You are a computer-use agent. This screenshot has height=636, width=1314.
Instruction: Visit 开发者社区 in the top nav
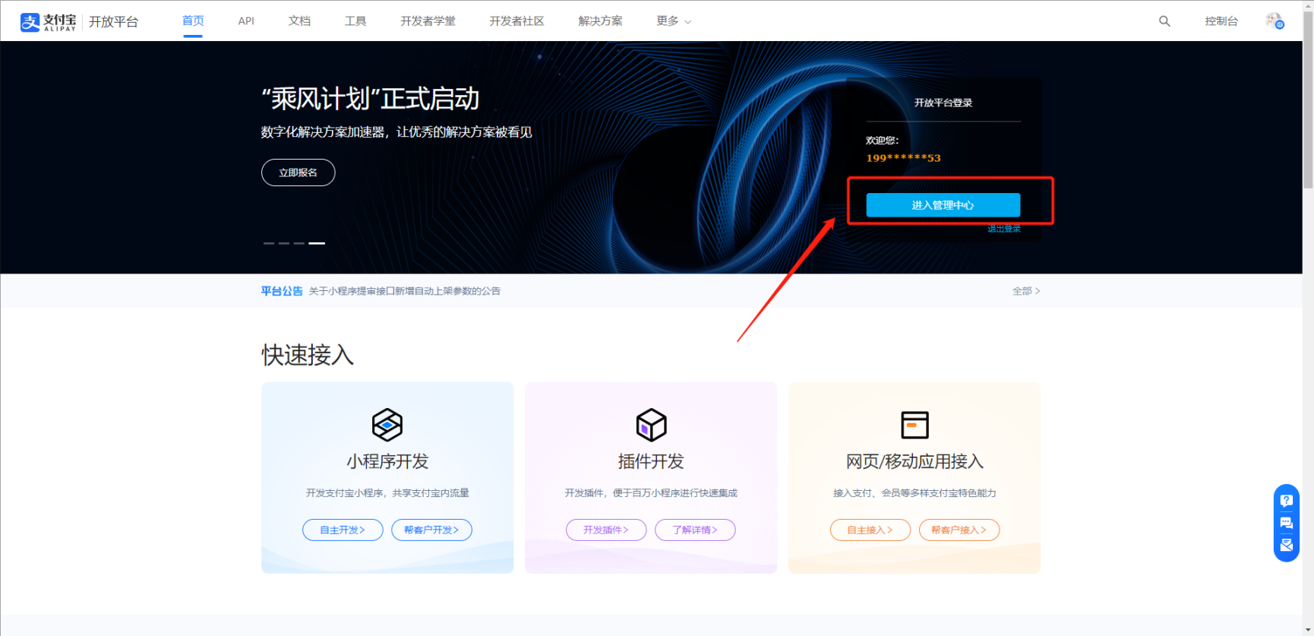(516, 21)
